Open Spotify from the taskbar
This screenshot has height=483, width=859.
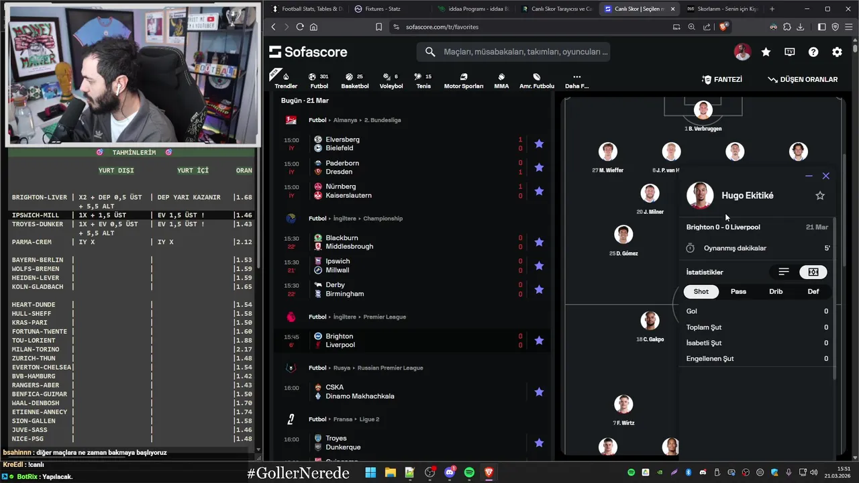tap(469, 473)
